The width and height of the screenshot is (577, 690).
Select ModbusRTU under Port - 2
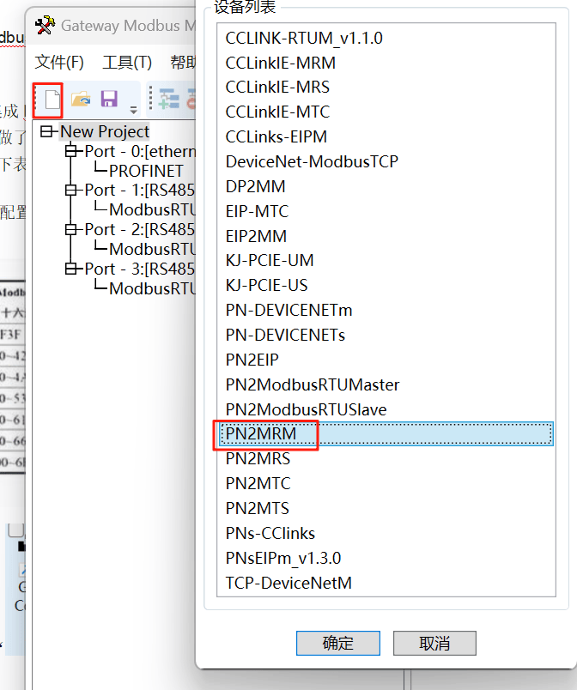click(152, 249)
